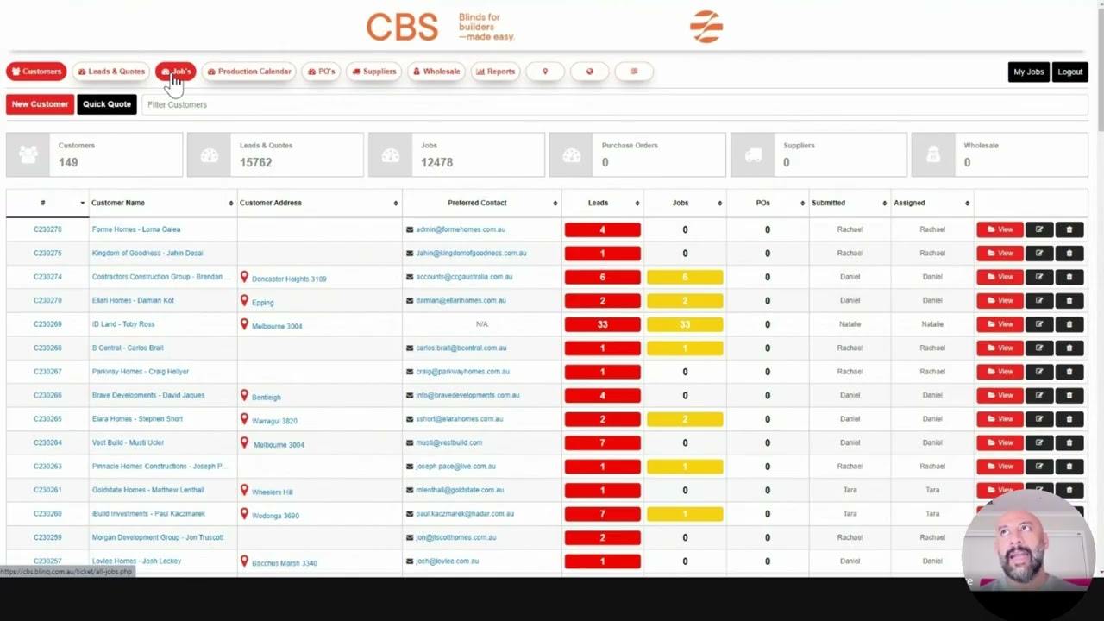The height and width of the screenshot is (621, 1104).
Task: Open the list toolbar button after the globe
Action: coord(634,72)
